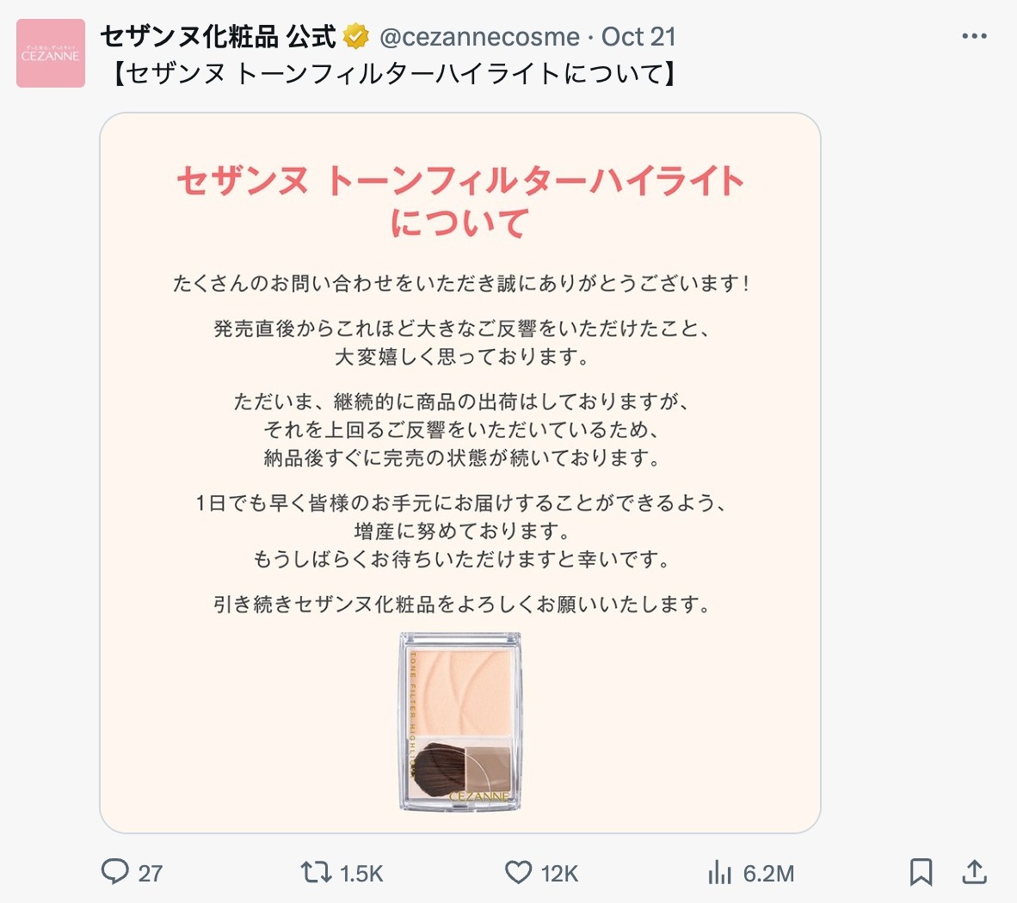1017x903 pixels.
Task: Like the post via heart icon
Action: [x=518, y=872]
